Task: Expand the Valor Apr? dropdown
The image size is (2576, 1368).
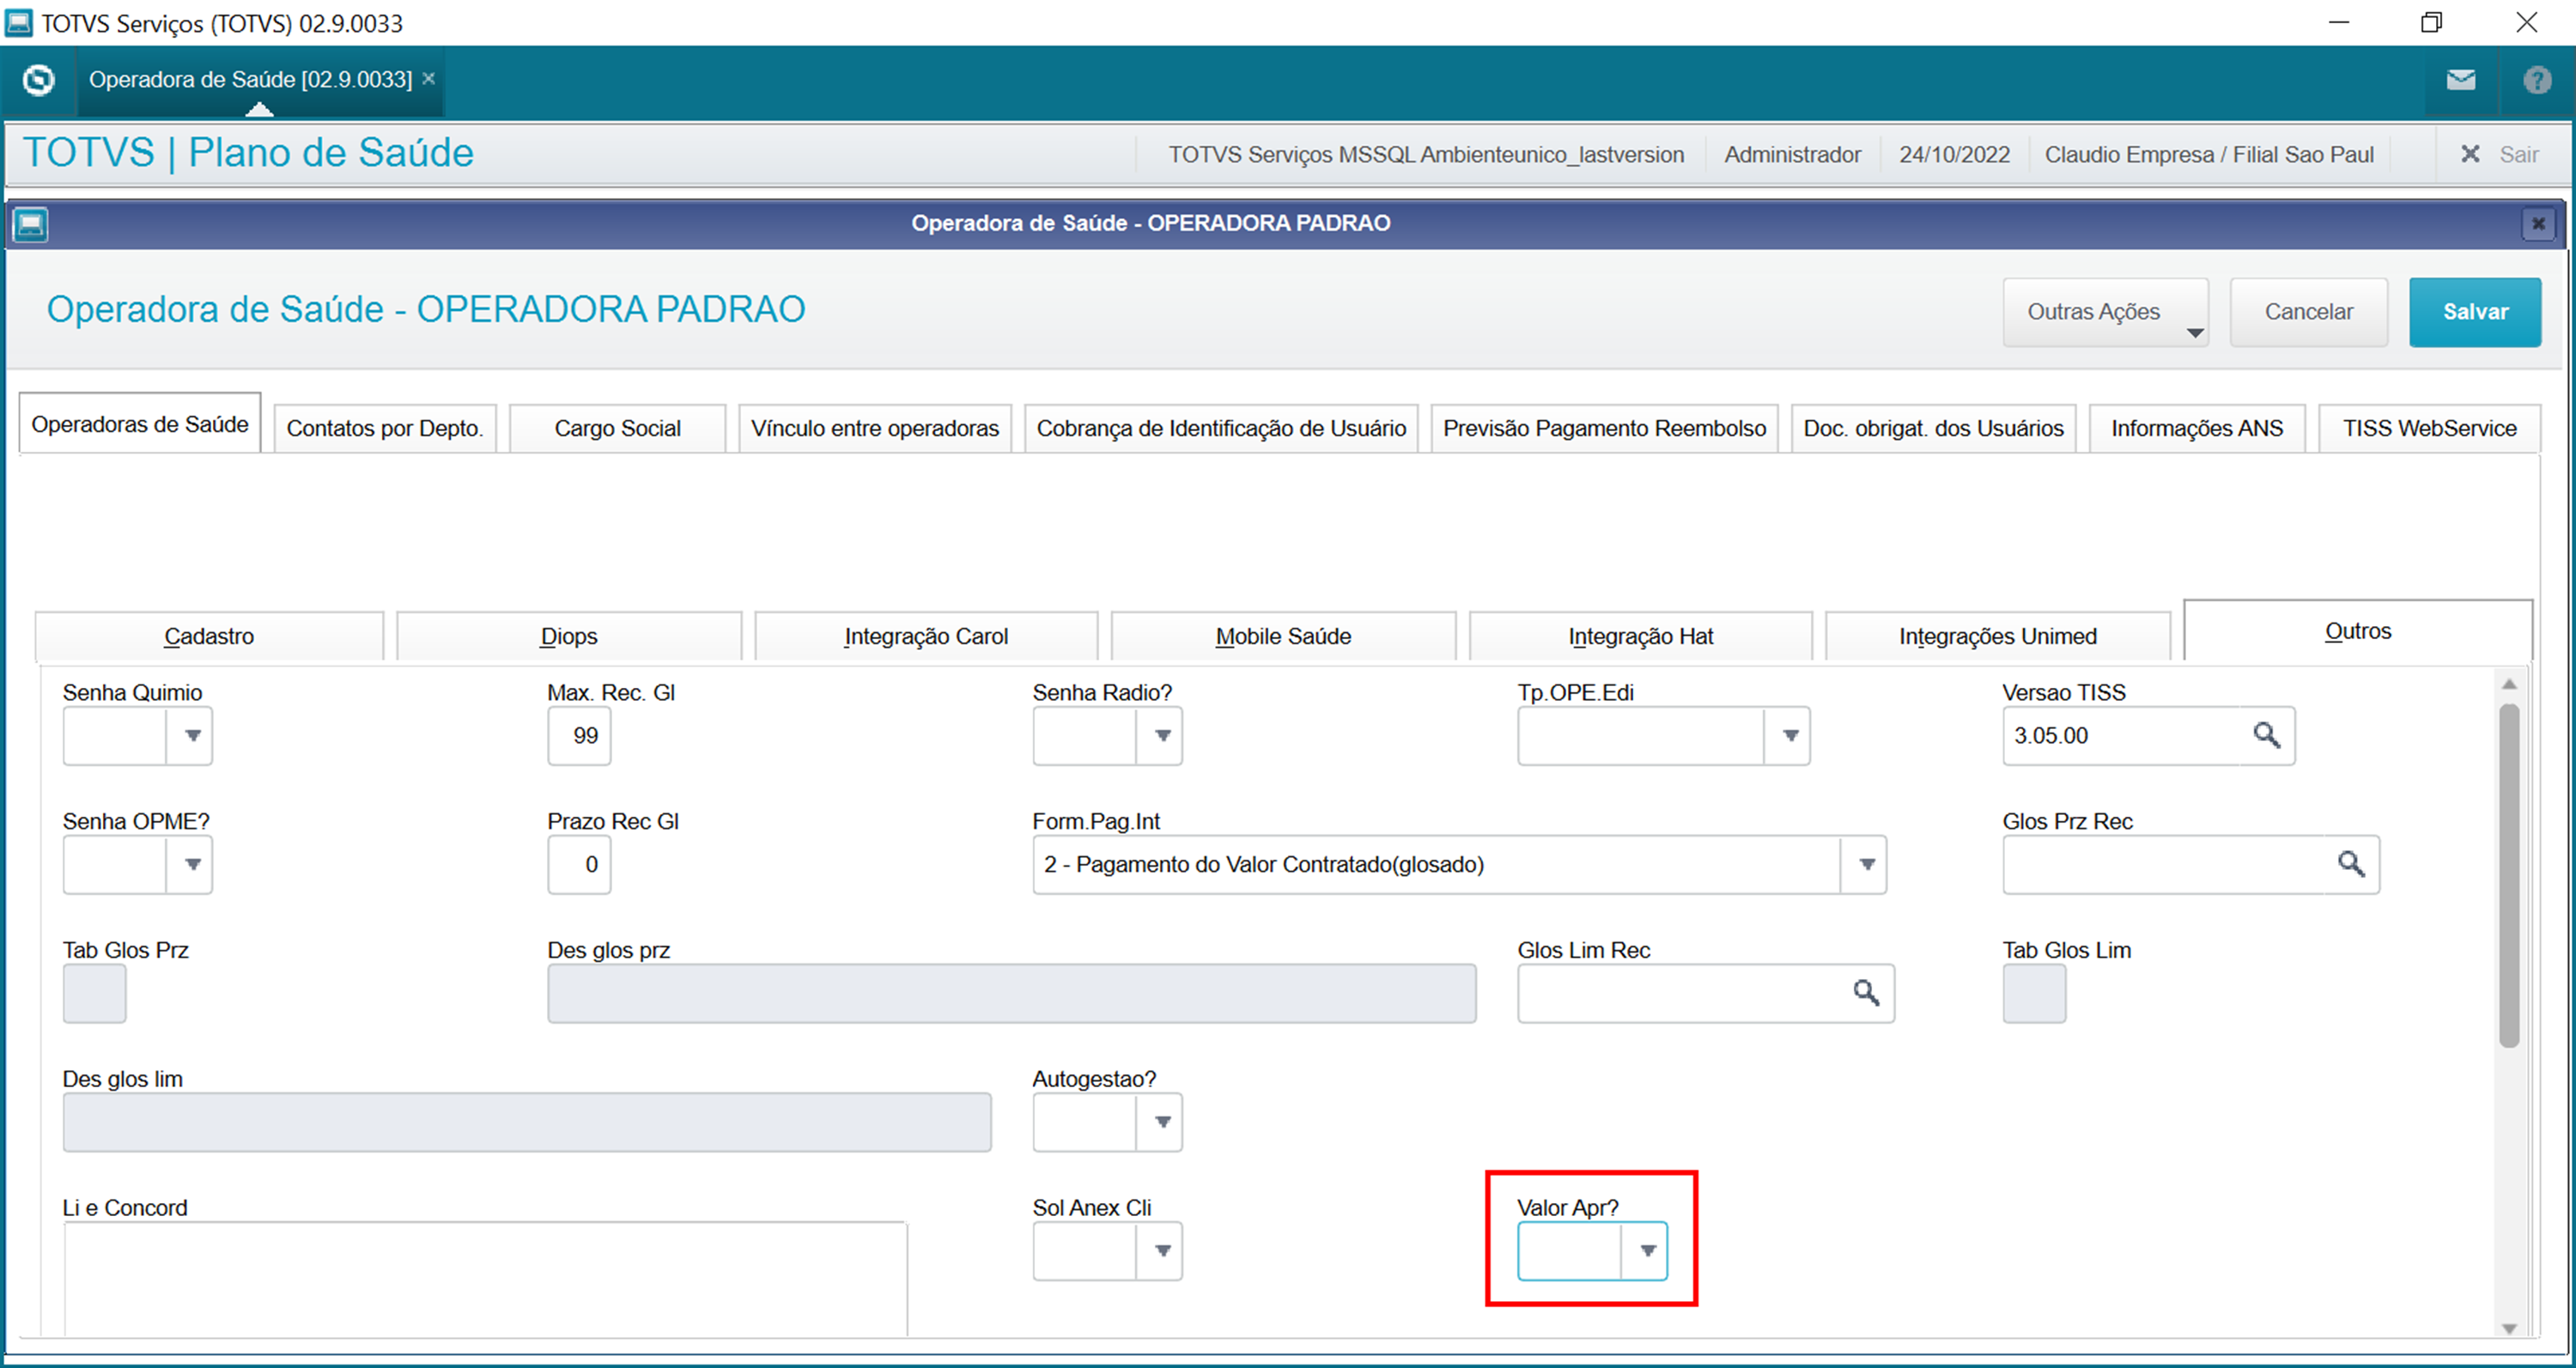Action: (x=1647, y=1251)
